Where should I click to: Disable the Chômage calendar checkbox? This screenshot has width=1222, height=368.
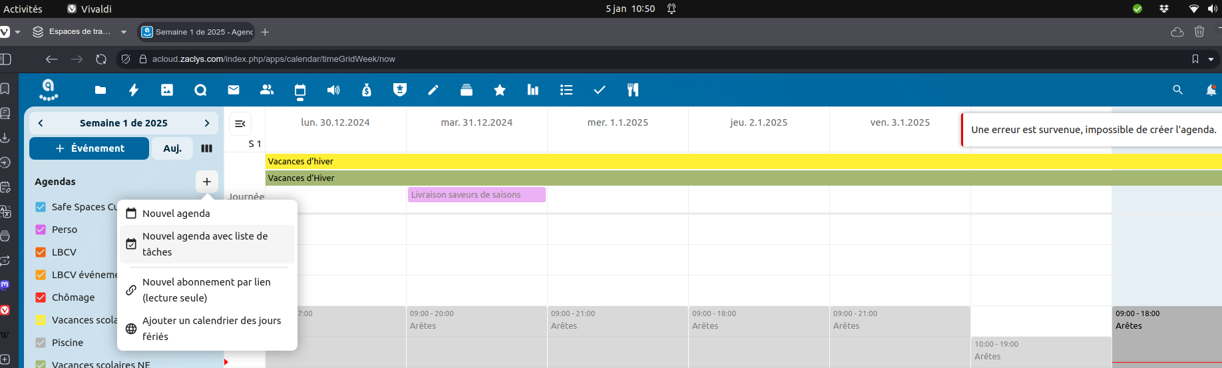41,297
